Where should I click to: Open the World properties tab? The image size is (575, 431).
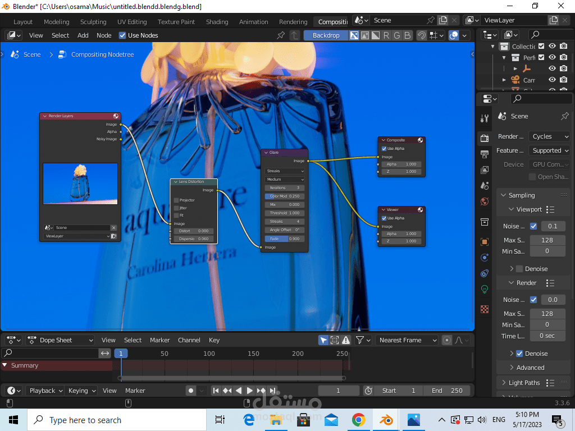click(485, 201)
